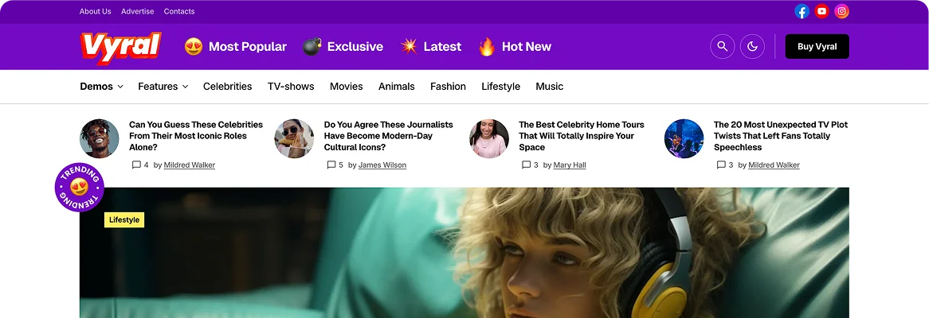929x318 pixels.
Task: Click the round Trending badge
Action: pos(80,188)
